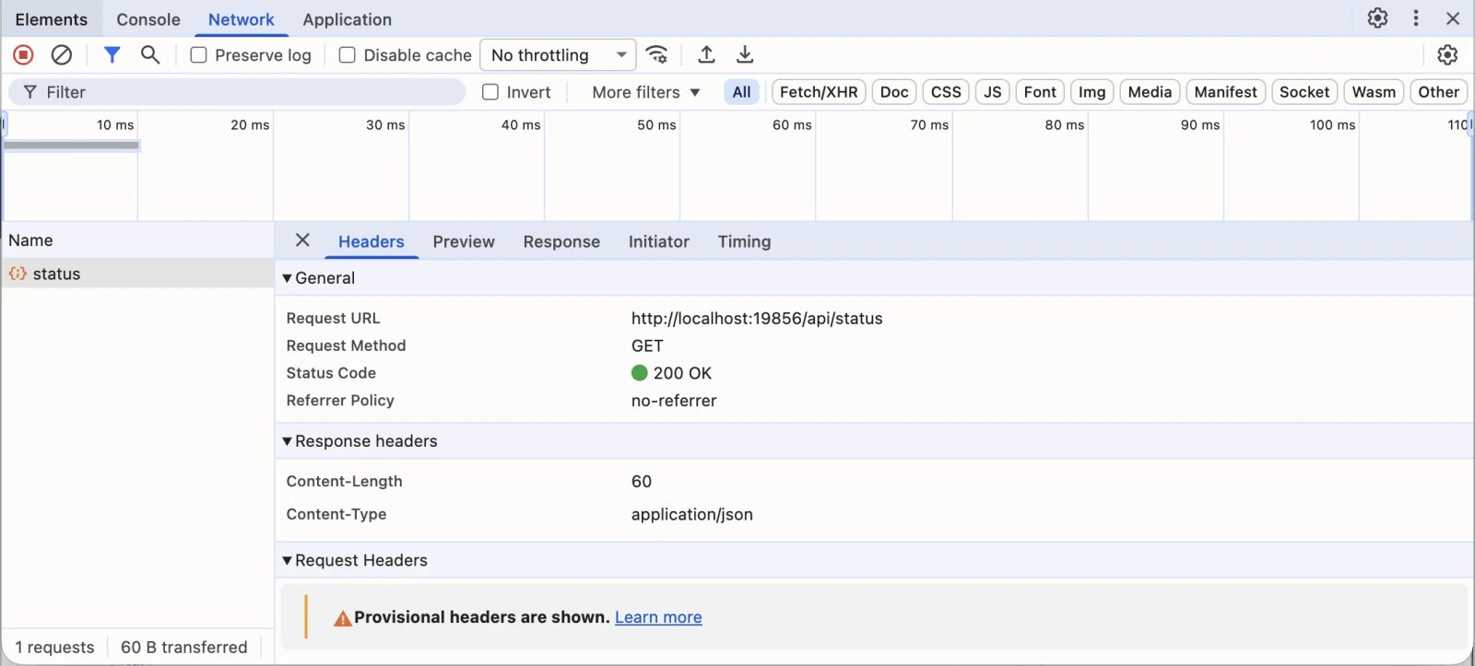Click the Request URL value
This screenshot has width=1475, height=666.
(757, 319)
